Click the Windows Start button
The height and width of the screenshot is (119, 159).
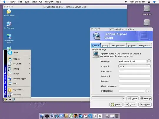tap(7, 100)
